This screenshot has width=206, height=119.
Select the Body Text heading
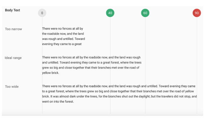coord(13,10)
